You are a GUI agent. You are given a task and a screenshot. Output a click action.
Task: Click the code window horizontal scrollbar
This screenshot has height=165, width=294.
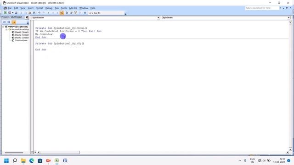(x=60, y=152)
